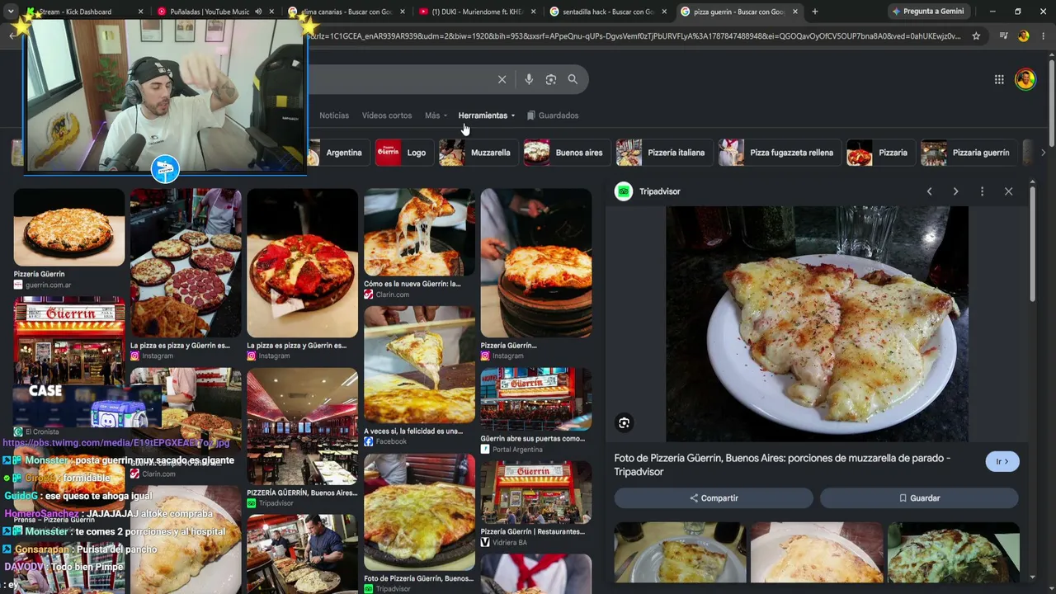Close the DUKI - Muriendome tab

click(x=533, y=12)
